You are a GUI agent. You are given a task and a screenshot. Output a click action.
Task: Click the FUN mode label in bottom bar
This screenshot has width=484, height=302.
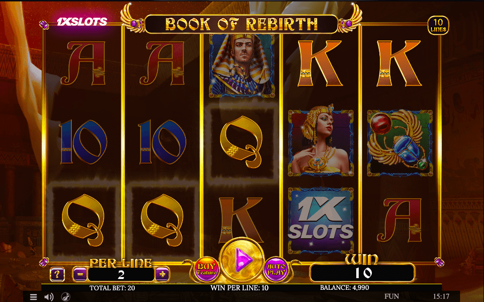click(x=392, y=296)
